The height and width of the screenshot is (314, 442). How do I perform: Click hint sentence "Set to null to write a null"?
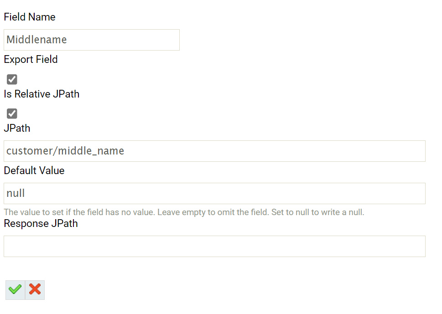pyautogui.click(x=317, y=212)
